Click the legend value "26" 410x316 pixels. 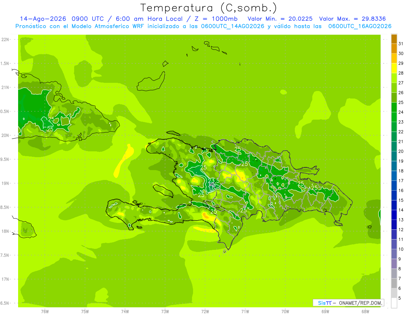coord(401,93)
